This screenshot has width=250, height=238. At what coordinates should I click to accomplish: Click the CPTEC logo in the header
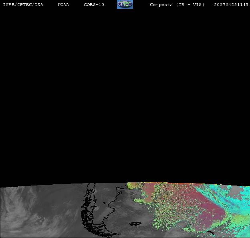125,4
